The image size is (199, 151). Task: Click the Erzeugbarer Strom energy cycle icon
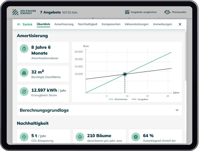pos(24,91)
